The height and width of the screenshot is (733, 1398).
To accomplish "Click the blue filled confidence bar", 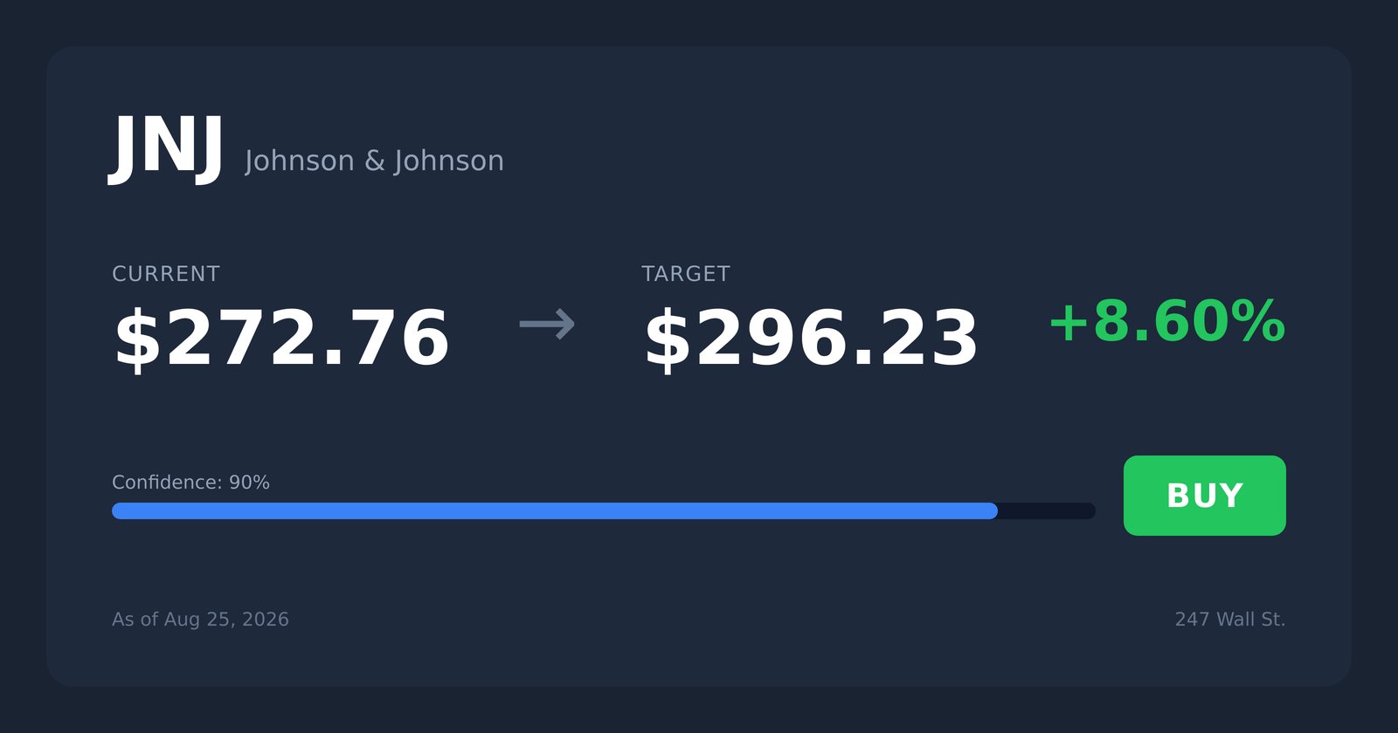I will coord(555,510).
